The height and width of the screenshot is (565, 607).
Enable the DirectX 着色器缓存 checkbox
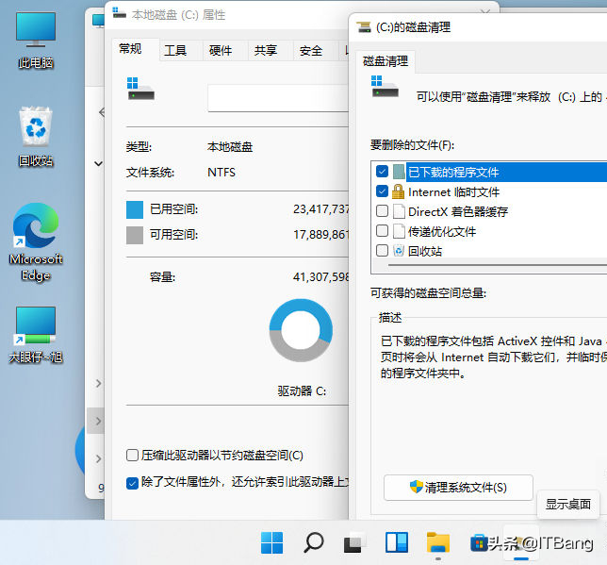[382, 211]
